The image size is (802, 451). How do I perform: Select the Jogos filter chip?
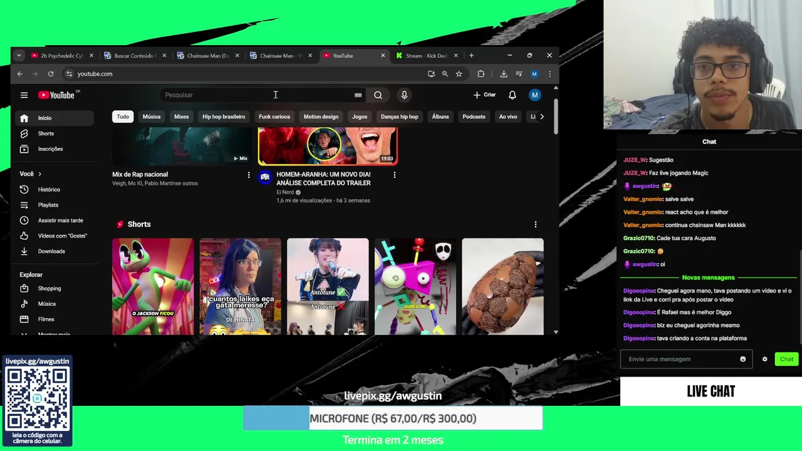(x=360, y=117)
